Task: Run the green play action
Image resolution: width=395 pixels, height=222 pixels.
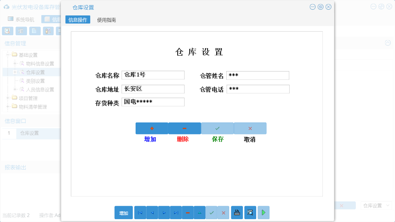Action: [263, 212]
